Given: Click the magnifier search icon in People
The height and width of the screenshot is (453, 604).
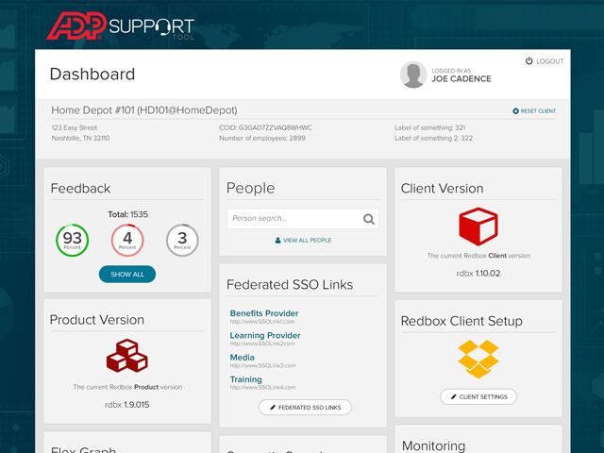Looking at the screenshot, I should coord(369,219).
